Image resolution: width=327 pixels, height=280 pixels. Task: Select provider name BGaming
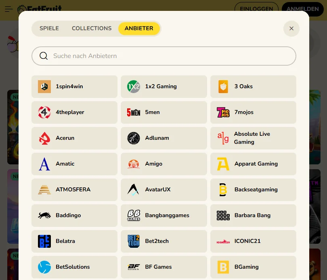point(247,267)
